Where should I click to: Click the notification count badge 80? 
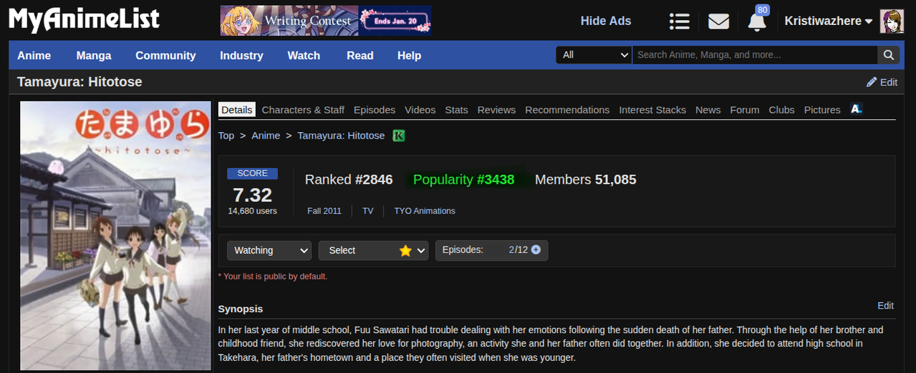(762, 10)
